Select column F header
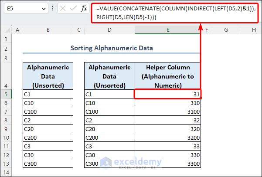Viewport: 262px width, 177px height. pyautogui.click(x=207, y=30)
